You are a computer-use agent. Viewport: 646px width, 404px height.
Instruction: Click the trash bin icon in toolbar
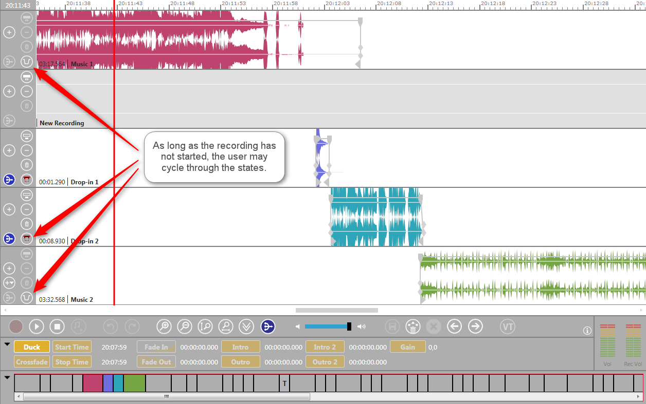pos(412,326)
